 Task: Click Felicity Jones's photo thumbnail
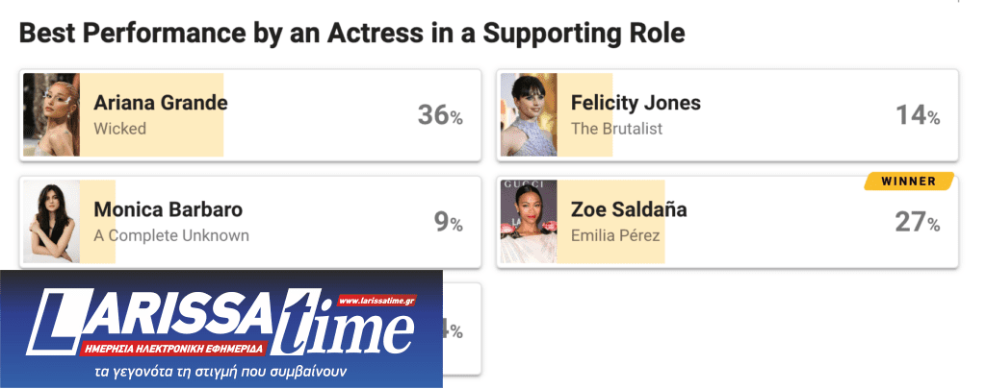click(x=529, y=115)
